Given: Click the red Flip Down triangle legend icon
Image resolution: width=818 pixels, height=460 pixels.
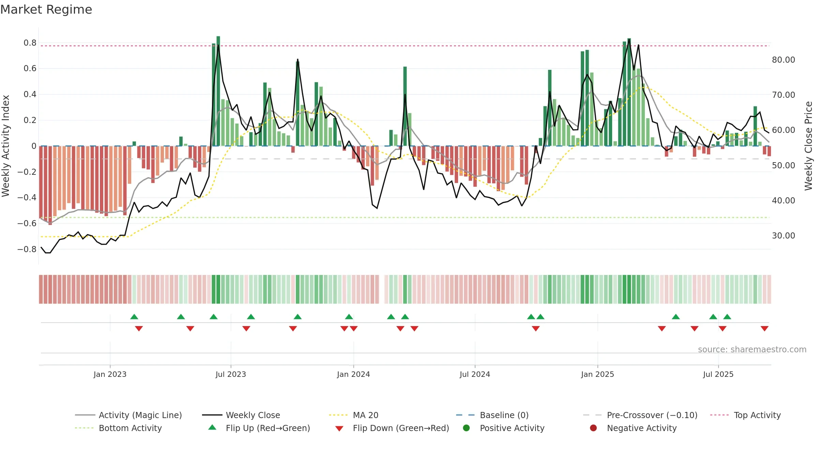Looking at the screenshot, I should pos(339,429).
